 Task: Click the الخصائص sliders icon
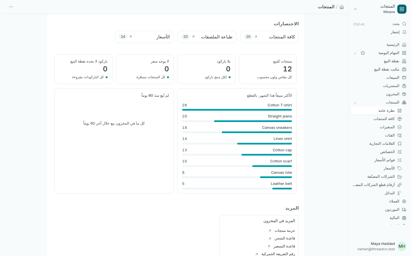pos(400,152)
